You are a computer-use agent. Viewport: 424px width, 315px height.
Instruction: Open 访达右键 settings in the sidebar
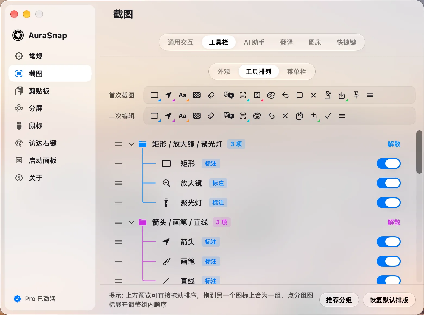(50, 143)
